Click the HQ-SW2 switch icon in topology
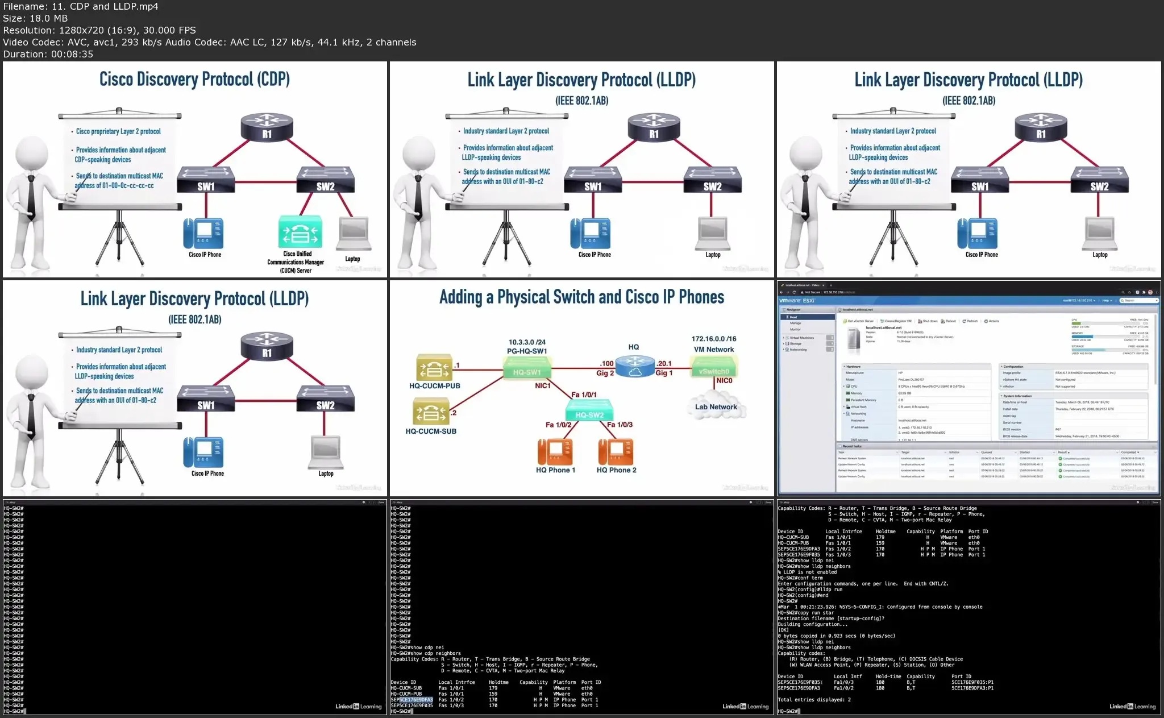The width and height of the screenshot is (1164, 718). coord(589,411)
